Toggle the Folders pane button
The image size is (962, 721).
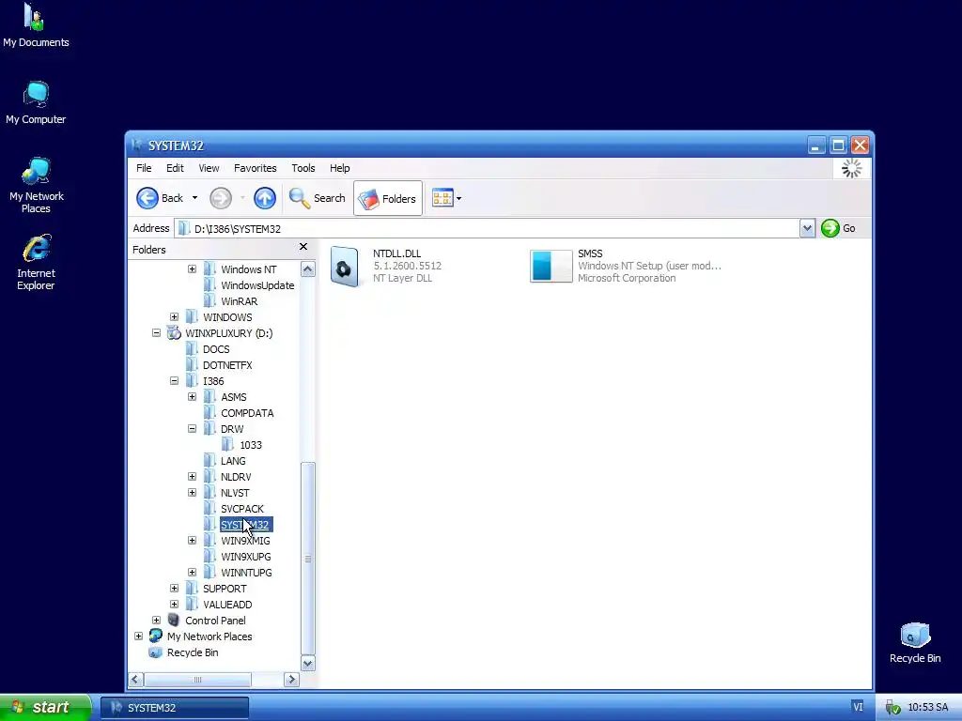(x=388, y=198)
